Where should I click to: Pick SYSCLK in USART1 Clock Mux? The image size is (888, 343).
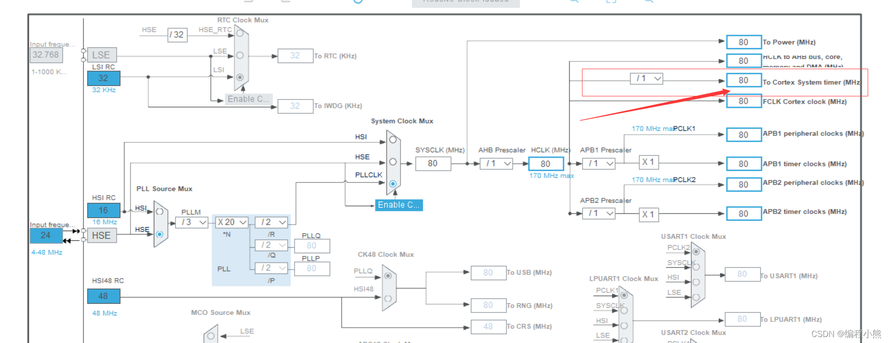pos(696,267)
